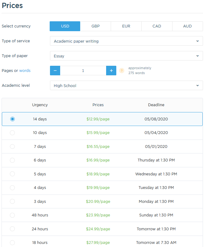Screen dimensions: 207x247
Task: Click the minus button to decrease pages
Action: (x=55, y=71)
